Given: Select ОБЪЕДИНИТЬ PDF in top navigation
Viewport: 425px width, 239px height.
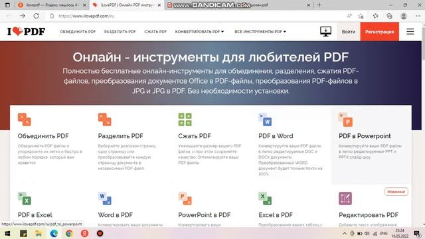Looking at the screenshot, I should 78,32.
